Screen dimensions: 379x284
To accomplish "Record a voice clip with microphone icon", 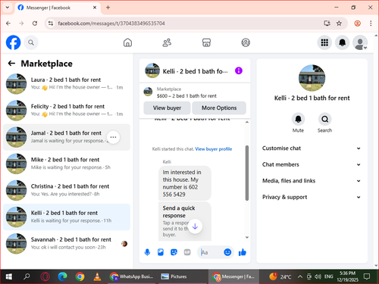I will tap(147, 252).
